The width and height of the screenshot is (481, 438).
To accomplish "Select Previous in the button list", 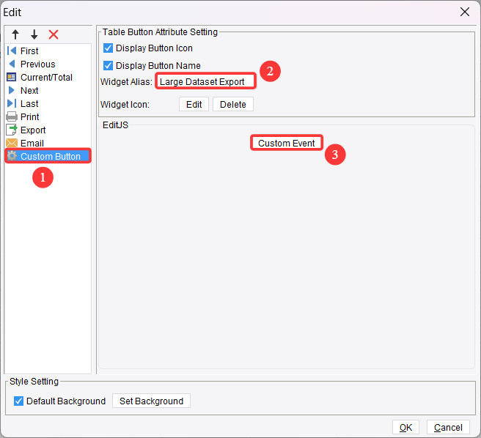I will pyautogui.click(x=48, y=64).
